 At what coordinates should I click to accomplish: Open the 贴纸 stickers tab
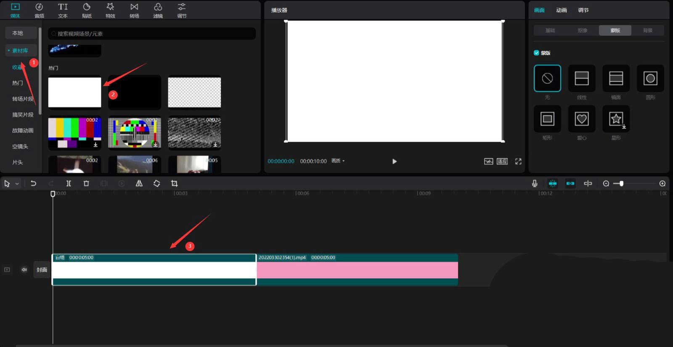(x=87, y=11)
